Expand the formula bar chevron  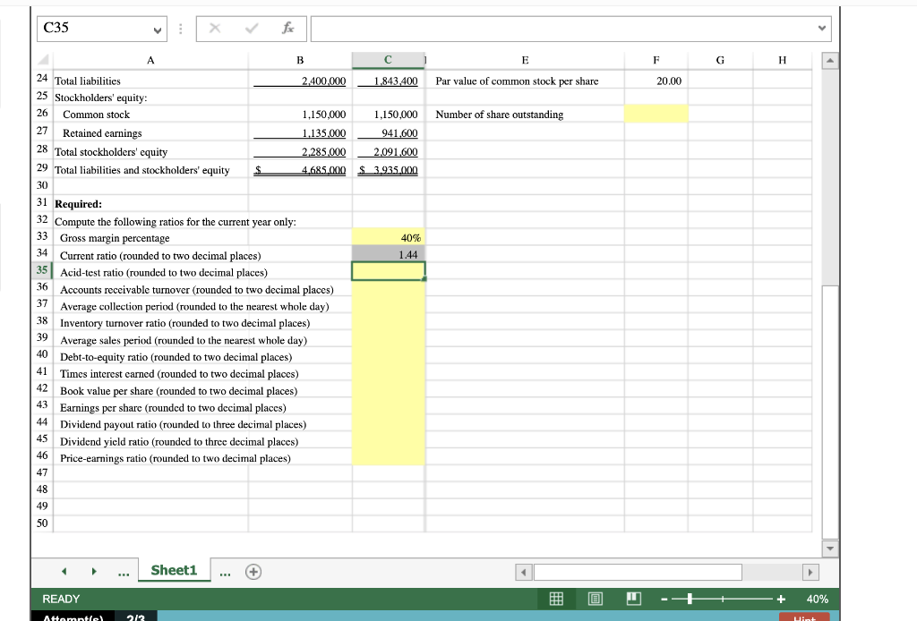(x=821, y=28)
